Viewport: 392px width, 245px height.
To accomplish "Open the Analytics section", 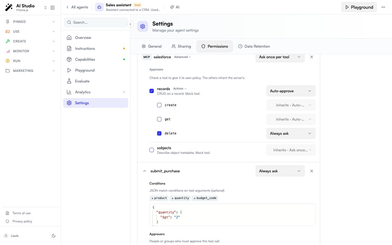I will (96, 92).
